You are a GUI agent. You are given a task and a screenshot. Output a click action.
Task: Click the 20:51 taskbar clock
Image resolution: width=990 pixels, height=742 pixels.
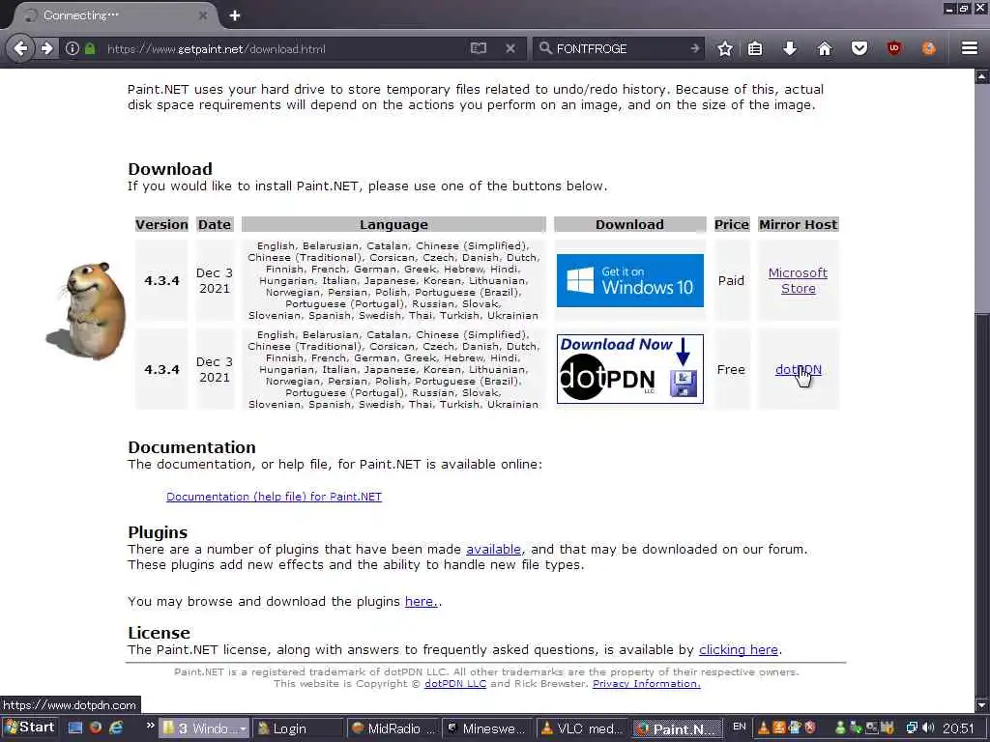[x=958, y=728]
